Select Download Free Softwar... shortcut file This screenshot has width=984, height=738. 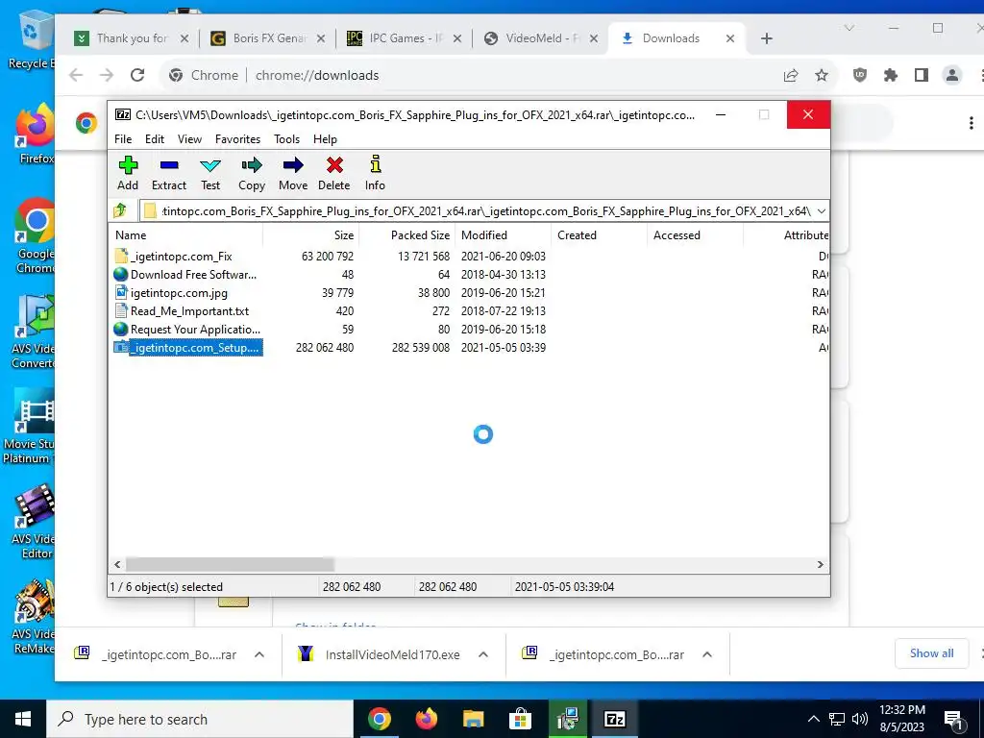pos(193,274)
